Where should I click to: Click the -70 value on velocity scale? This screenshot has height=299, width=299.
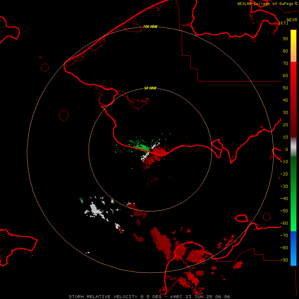tap(284, 235)
